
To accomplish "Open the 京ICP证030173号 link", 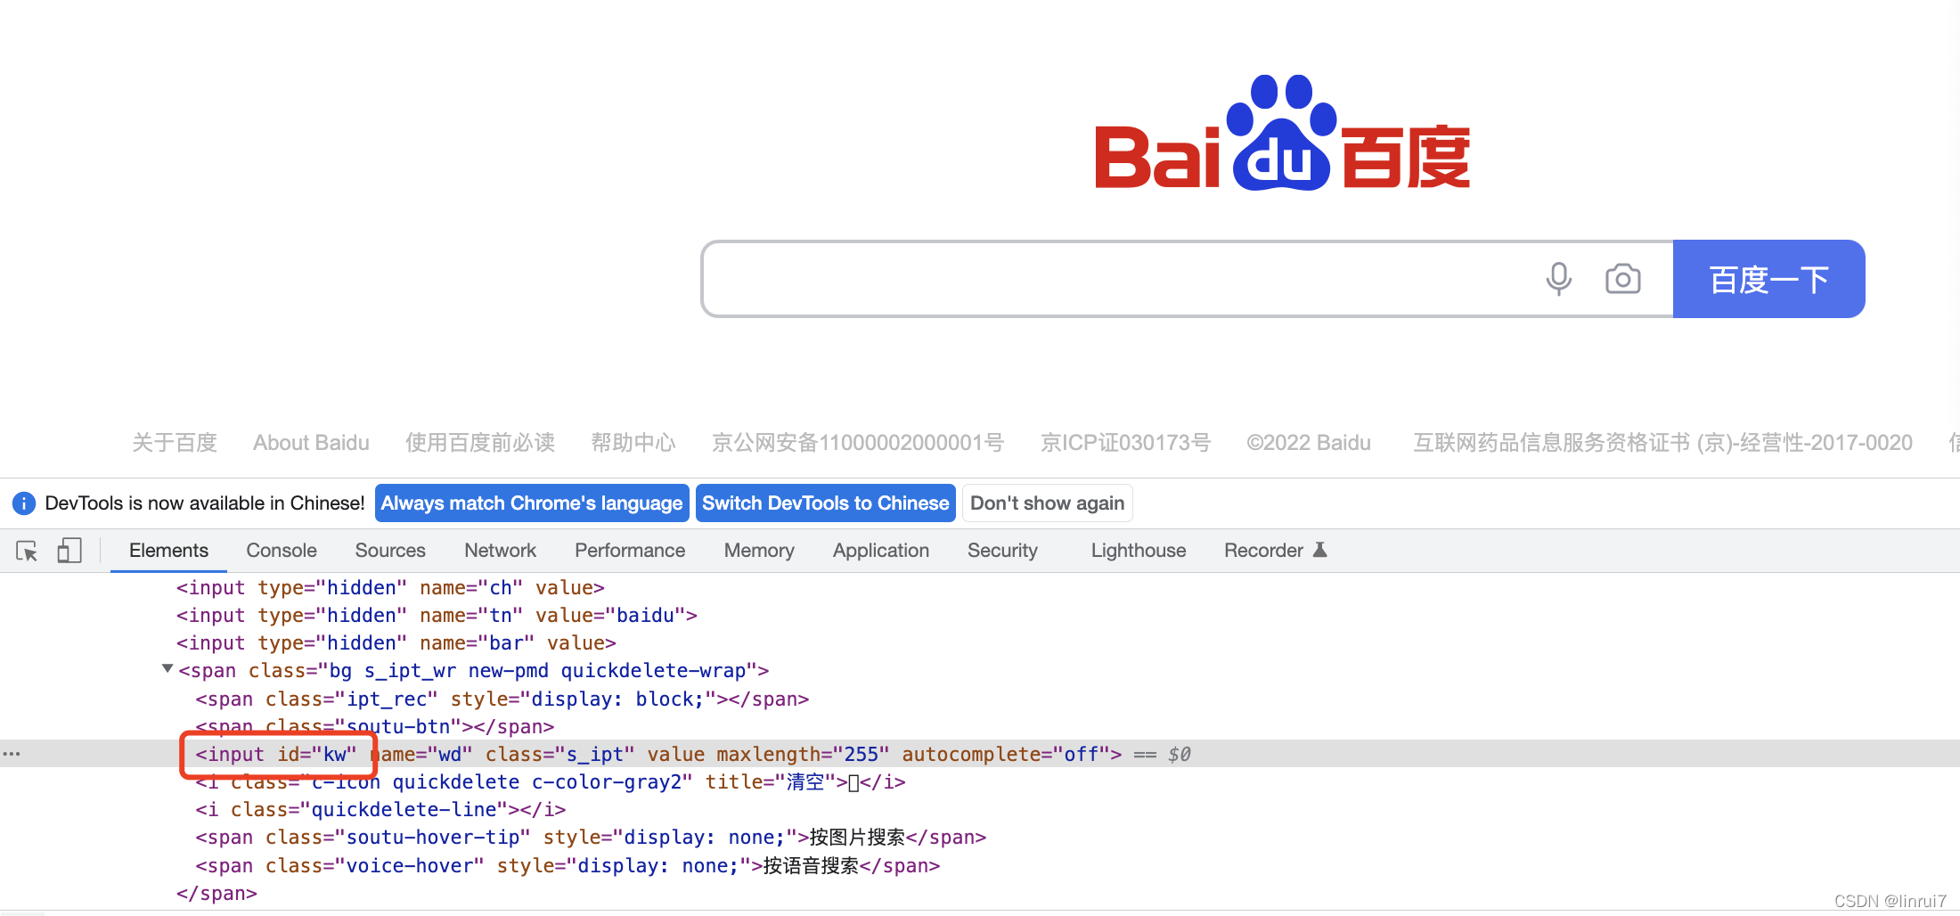I will [x=1126, y=443].
